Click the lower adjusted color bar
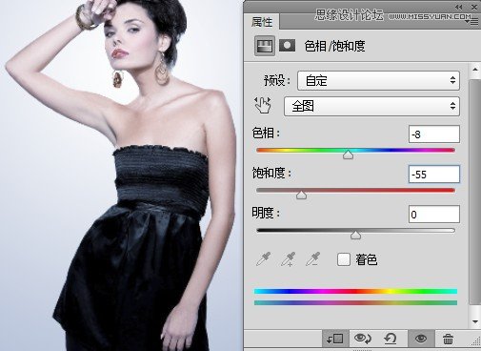This screenshot has height=351, width=481. coord(355,302)
